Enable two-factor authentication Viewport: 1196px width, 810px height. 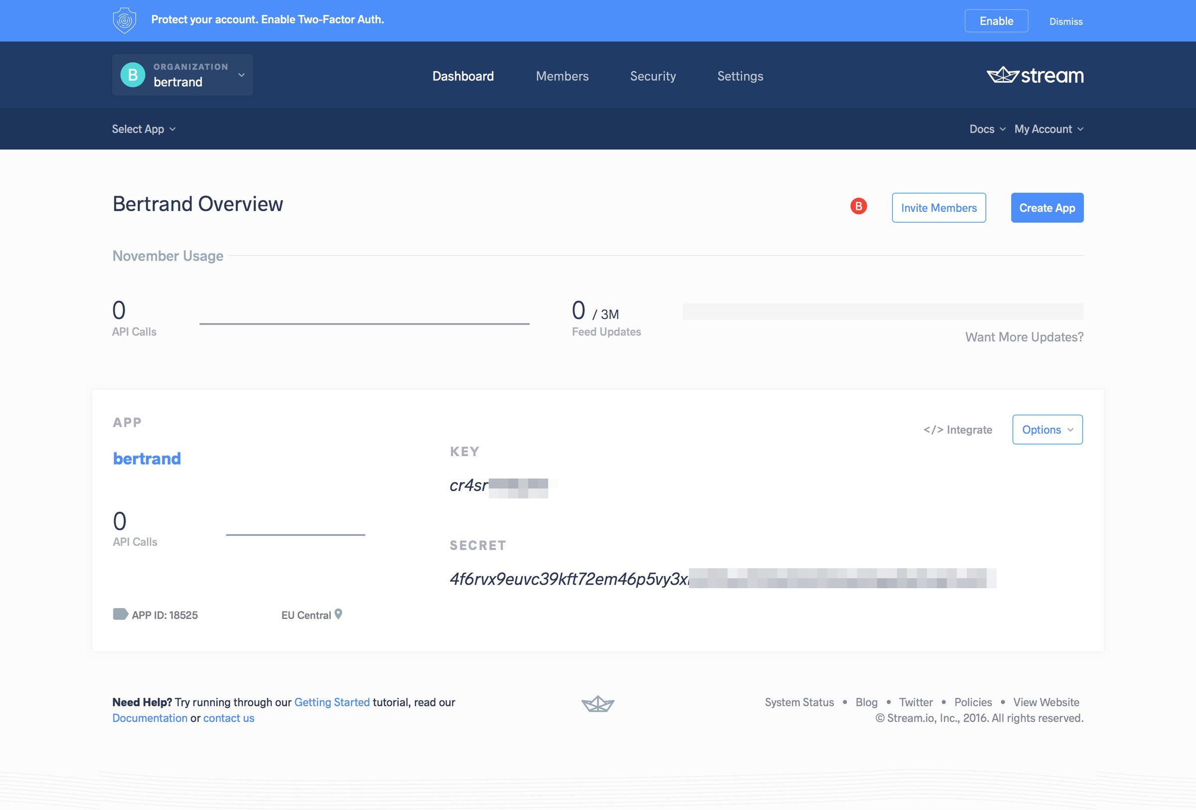(996, 21)
